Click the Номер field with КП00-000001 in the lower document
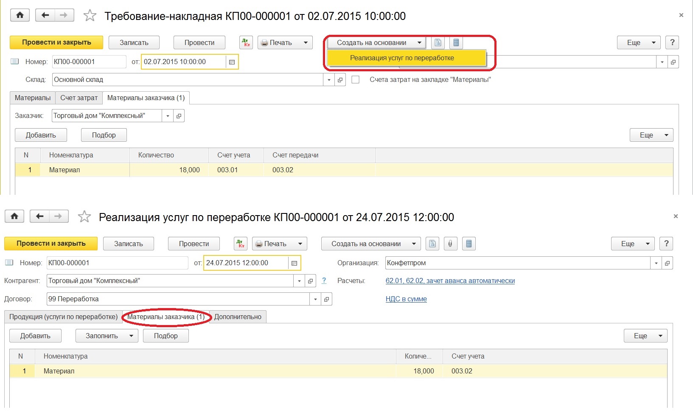Screen dimensions: 693x415 click(117, 263)
